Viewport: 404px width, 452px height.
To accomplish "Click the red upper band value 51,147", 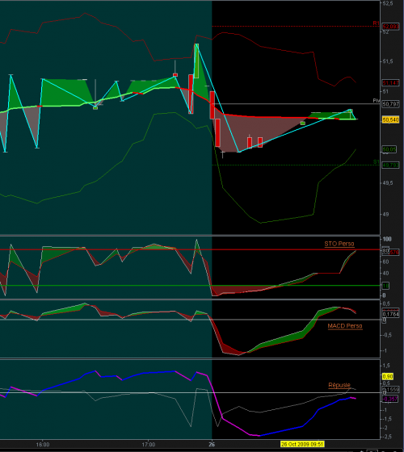I will [391, 83].
